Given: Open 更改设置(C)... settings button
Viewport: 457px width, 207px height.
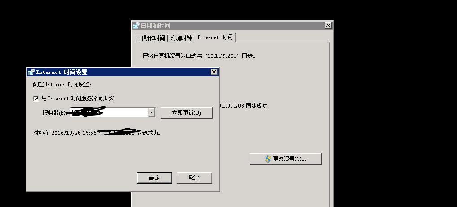Looking at the screenshot, I should 286,159.
